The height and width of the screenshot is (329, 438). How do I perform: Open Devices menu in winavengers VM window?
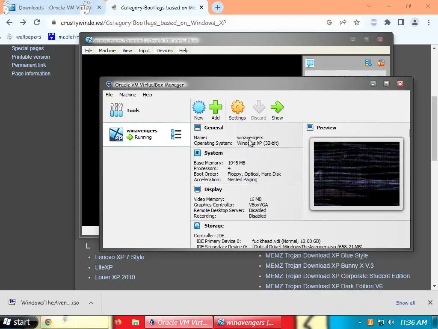(x=164, y=51)
